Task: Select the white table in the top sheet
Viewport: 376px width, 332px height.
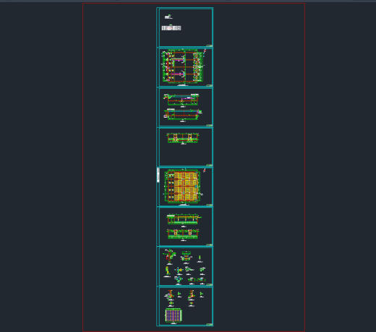Action: (171, 28)
